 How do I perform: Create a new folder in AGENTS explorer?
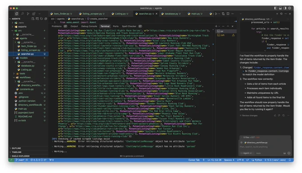tap(37, 19)
